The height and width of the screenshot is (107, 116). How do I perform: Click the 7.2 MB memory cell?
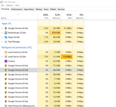(55, 52)
